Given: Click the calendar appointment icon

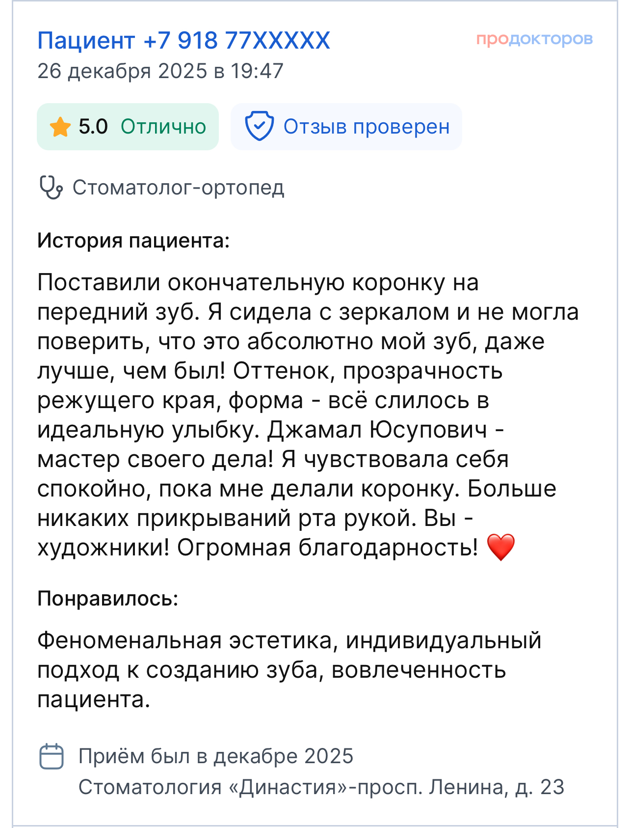Looking at the screenshot, I should [52, 756].
